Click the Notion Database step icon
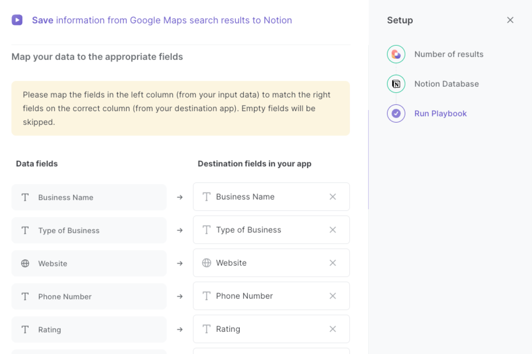The image size is (532, 354). tap(396, 84)
